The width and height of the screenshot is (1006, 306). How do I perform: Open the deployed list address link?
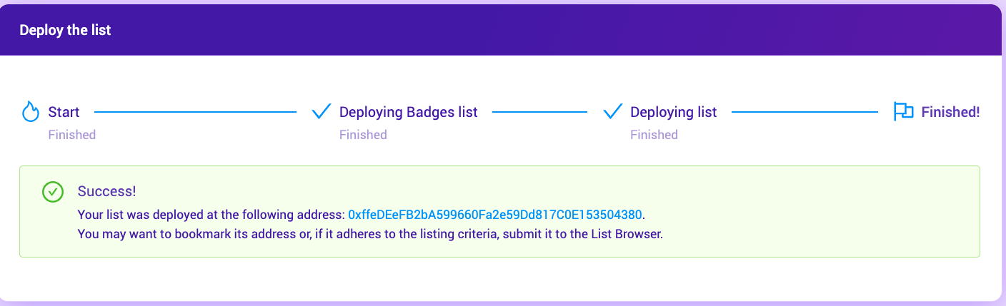494,214
